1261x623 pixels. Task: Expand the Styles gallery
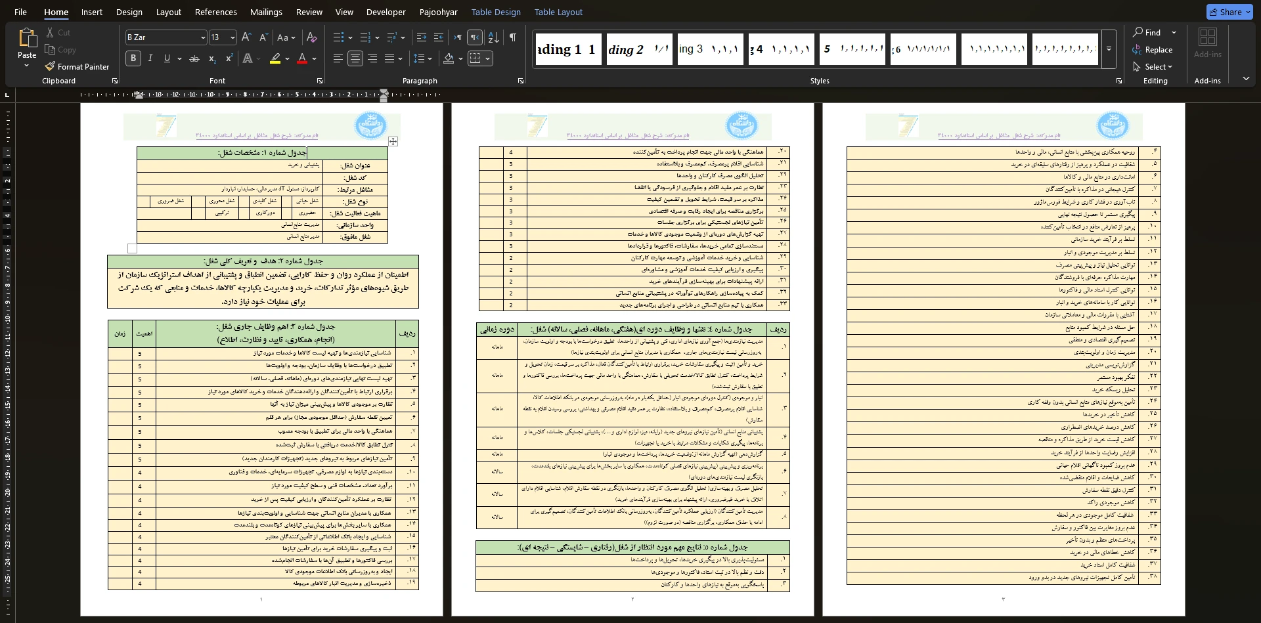1109,49
